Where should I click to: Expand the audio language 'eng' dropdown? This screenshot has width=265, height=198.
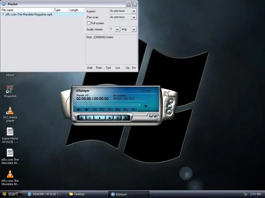(134, 29)
